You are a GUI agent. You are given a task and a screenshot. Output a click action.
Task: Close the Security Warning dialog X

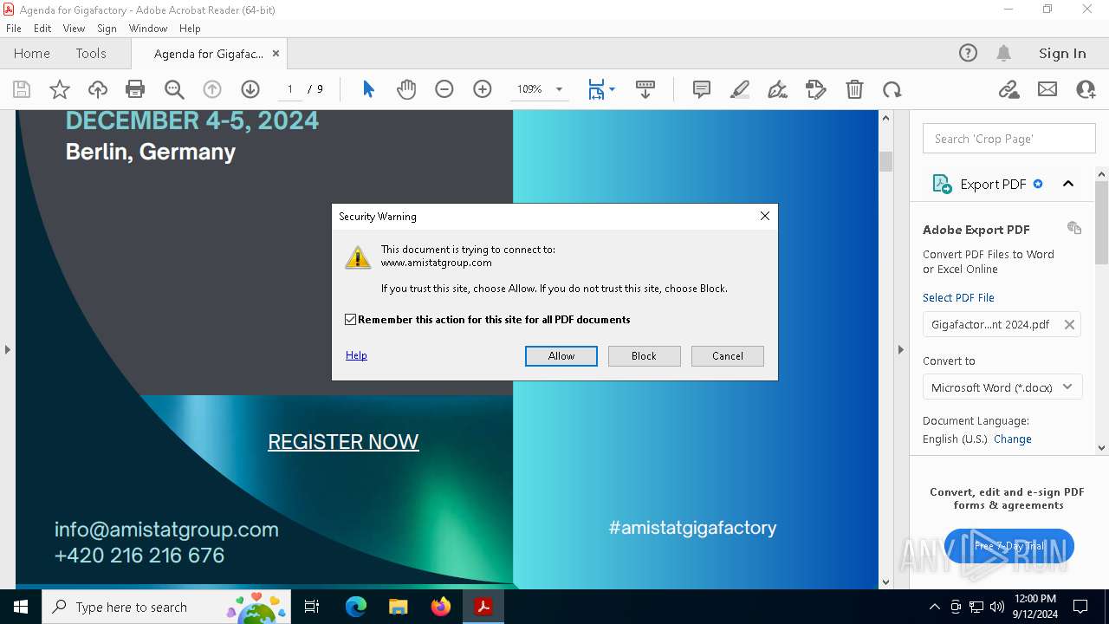tap(765, 216)
